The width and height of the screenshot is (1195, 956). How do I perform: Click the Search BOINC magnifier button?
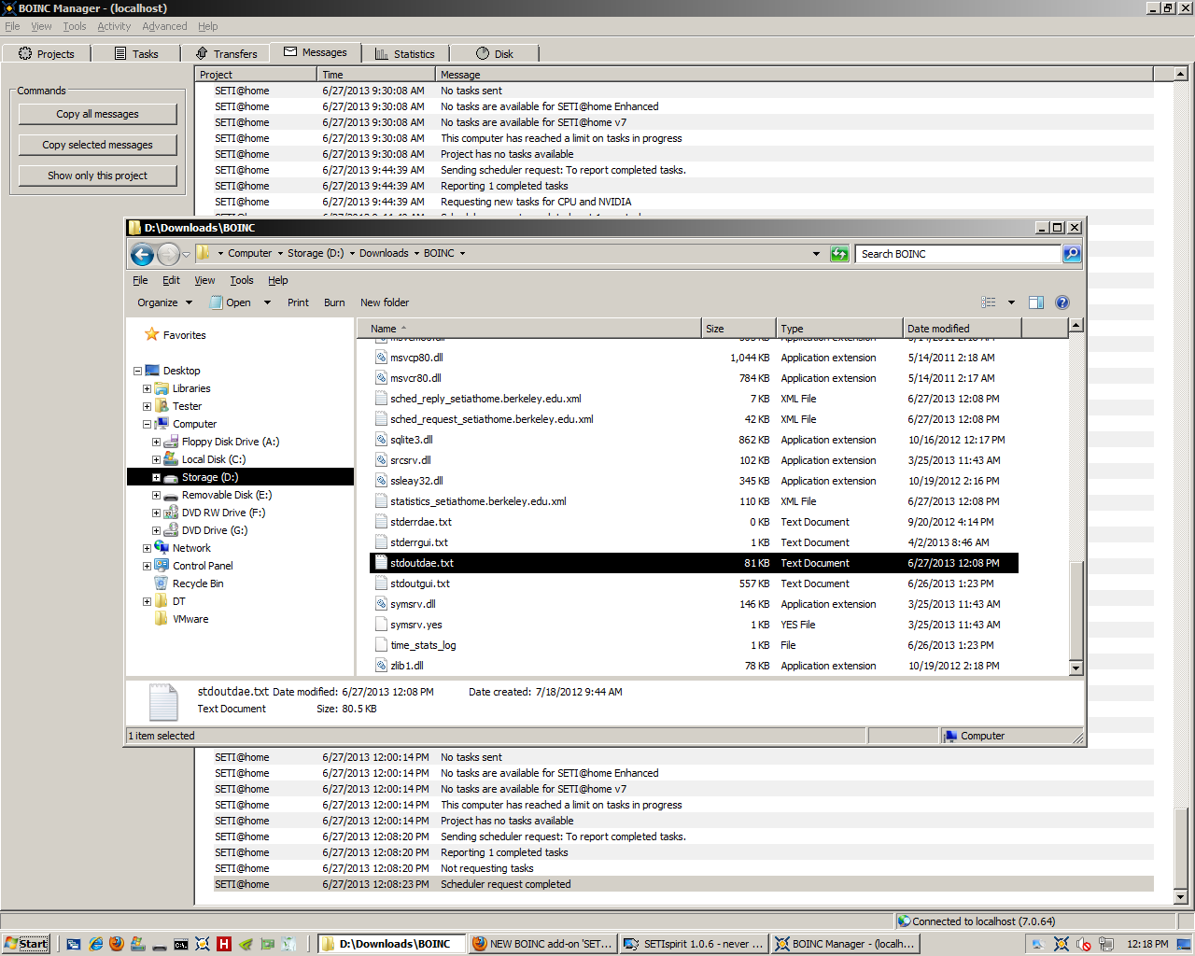click(1072, 254)
